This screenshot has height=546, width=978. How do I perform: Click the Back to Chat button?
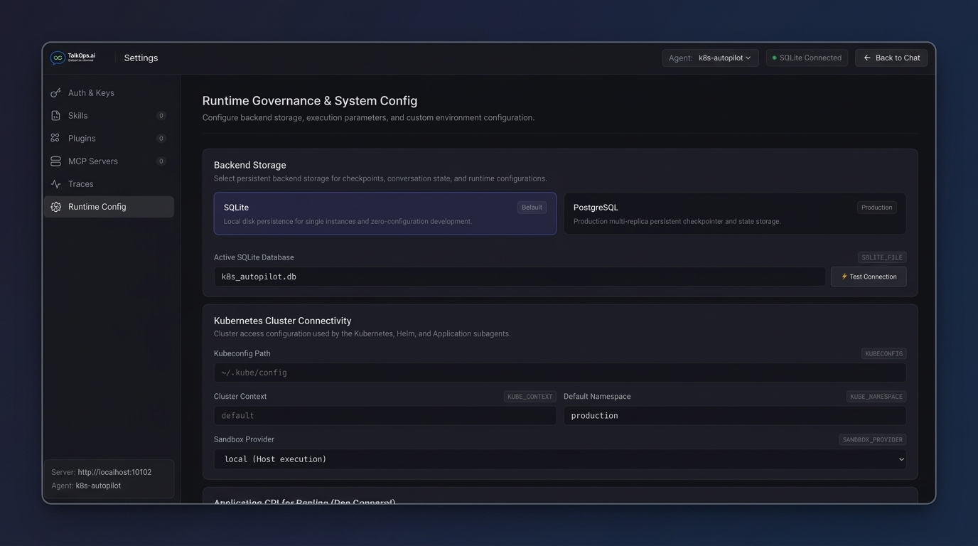coord(891,58)
